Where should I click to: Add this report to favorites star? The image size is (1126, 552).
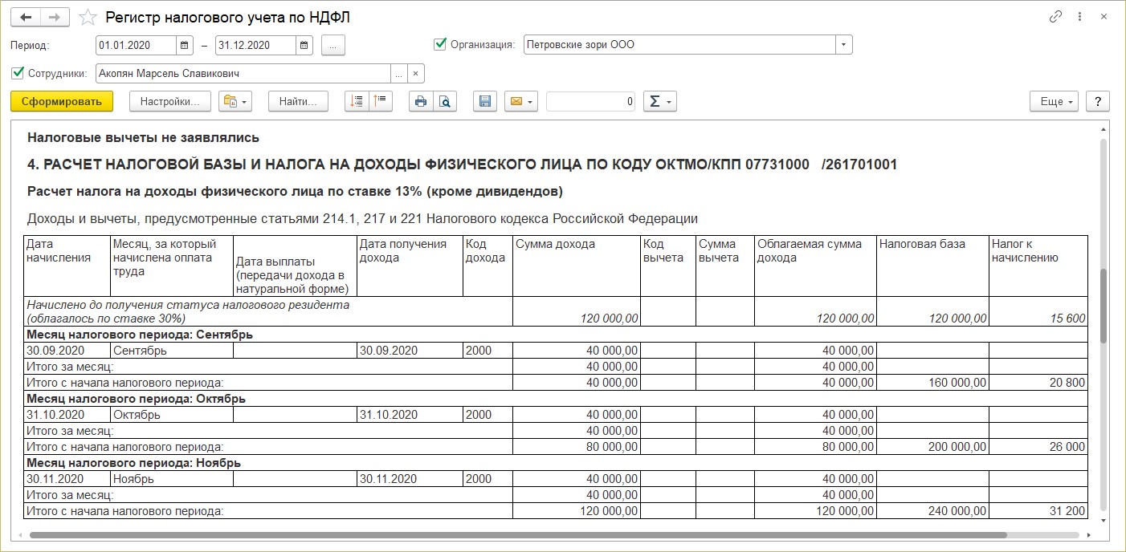pos(89,17)
